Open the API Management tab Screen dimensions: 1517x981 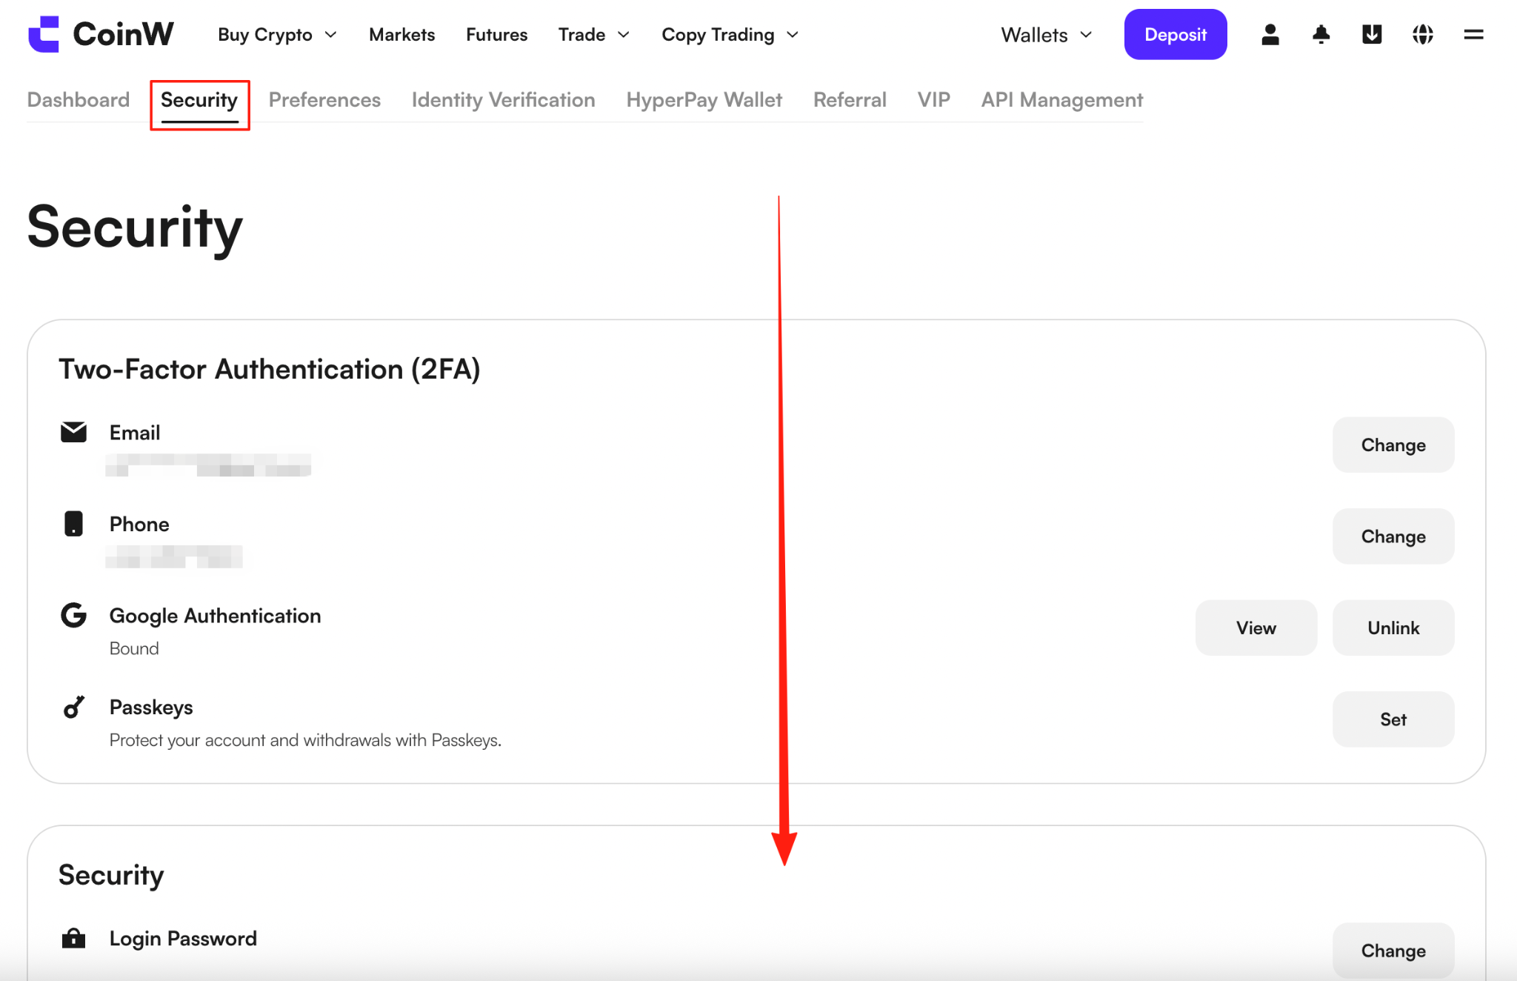(x=1061, y=99)
